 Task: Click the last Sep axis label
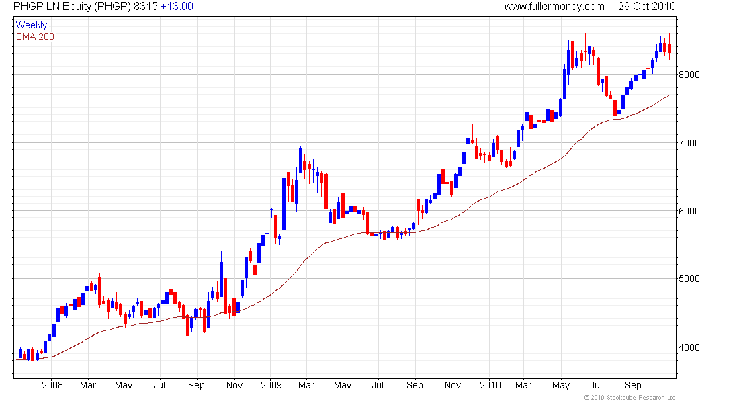coord(633,386)
